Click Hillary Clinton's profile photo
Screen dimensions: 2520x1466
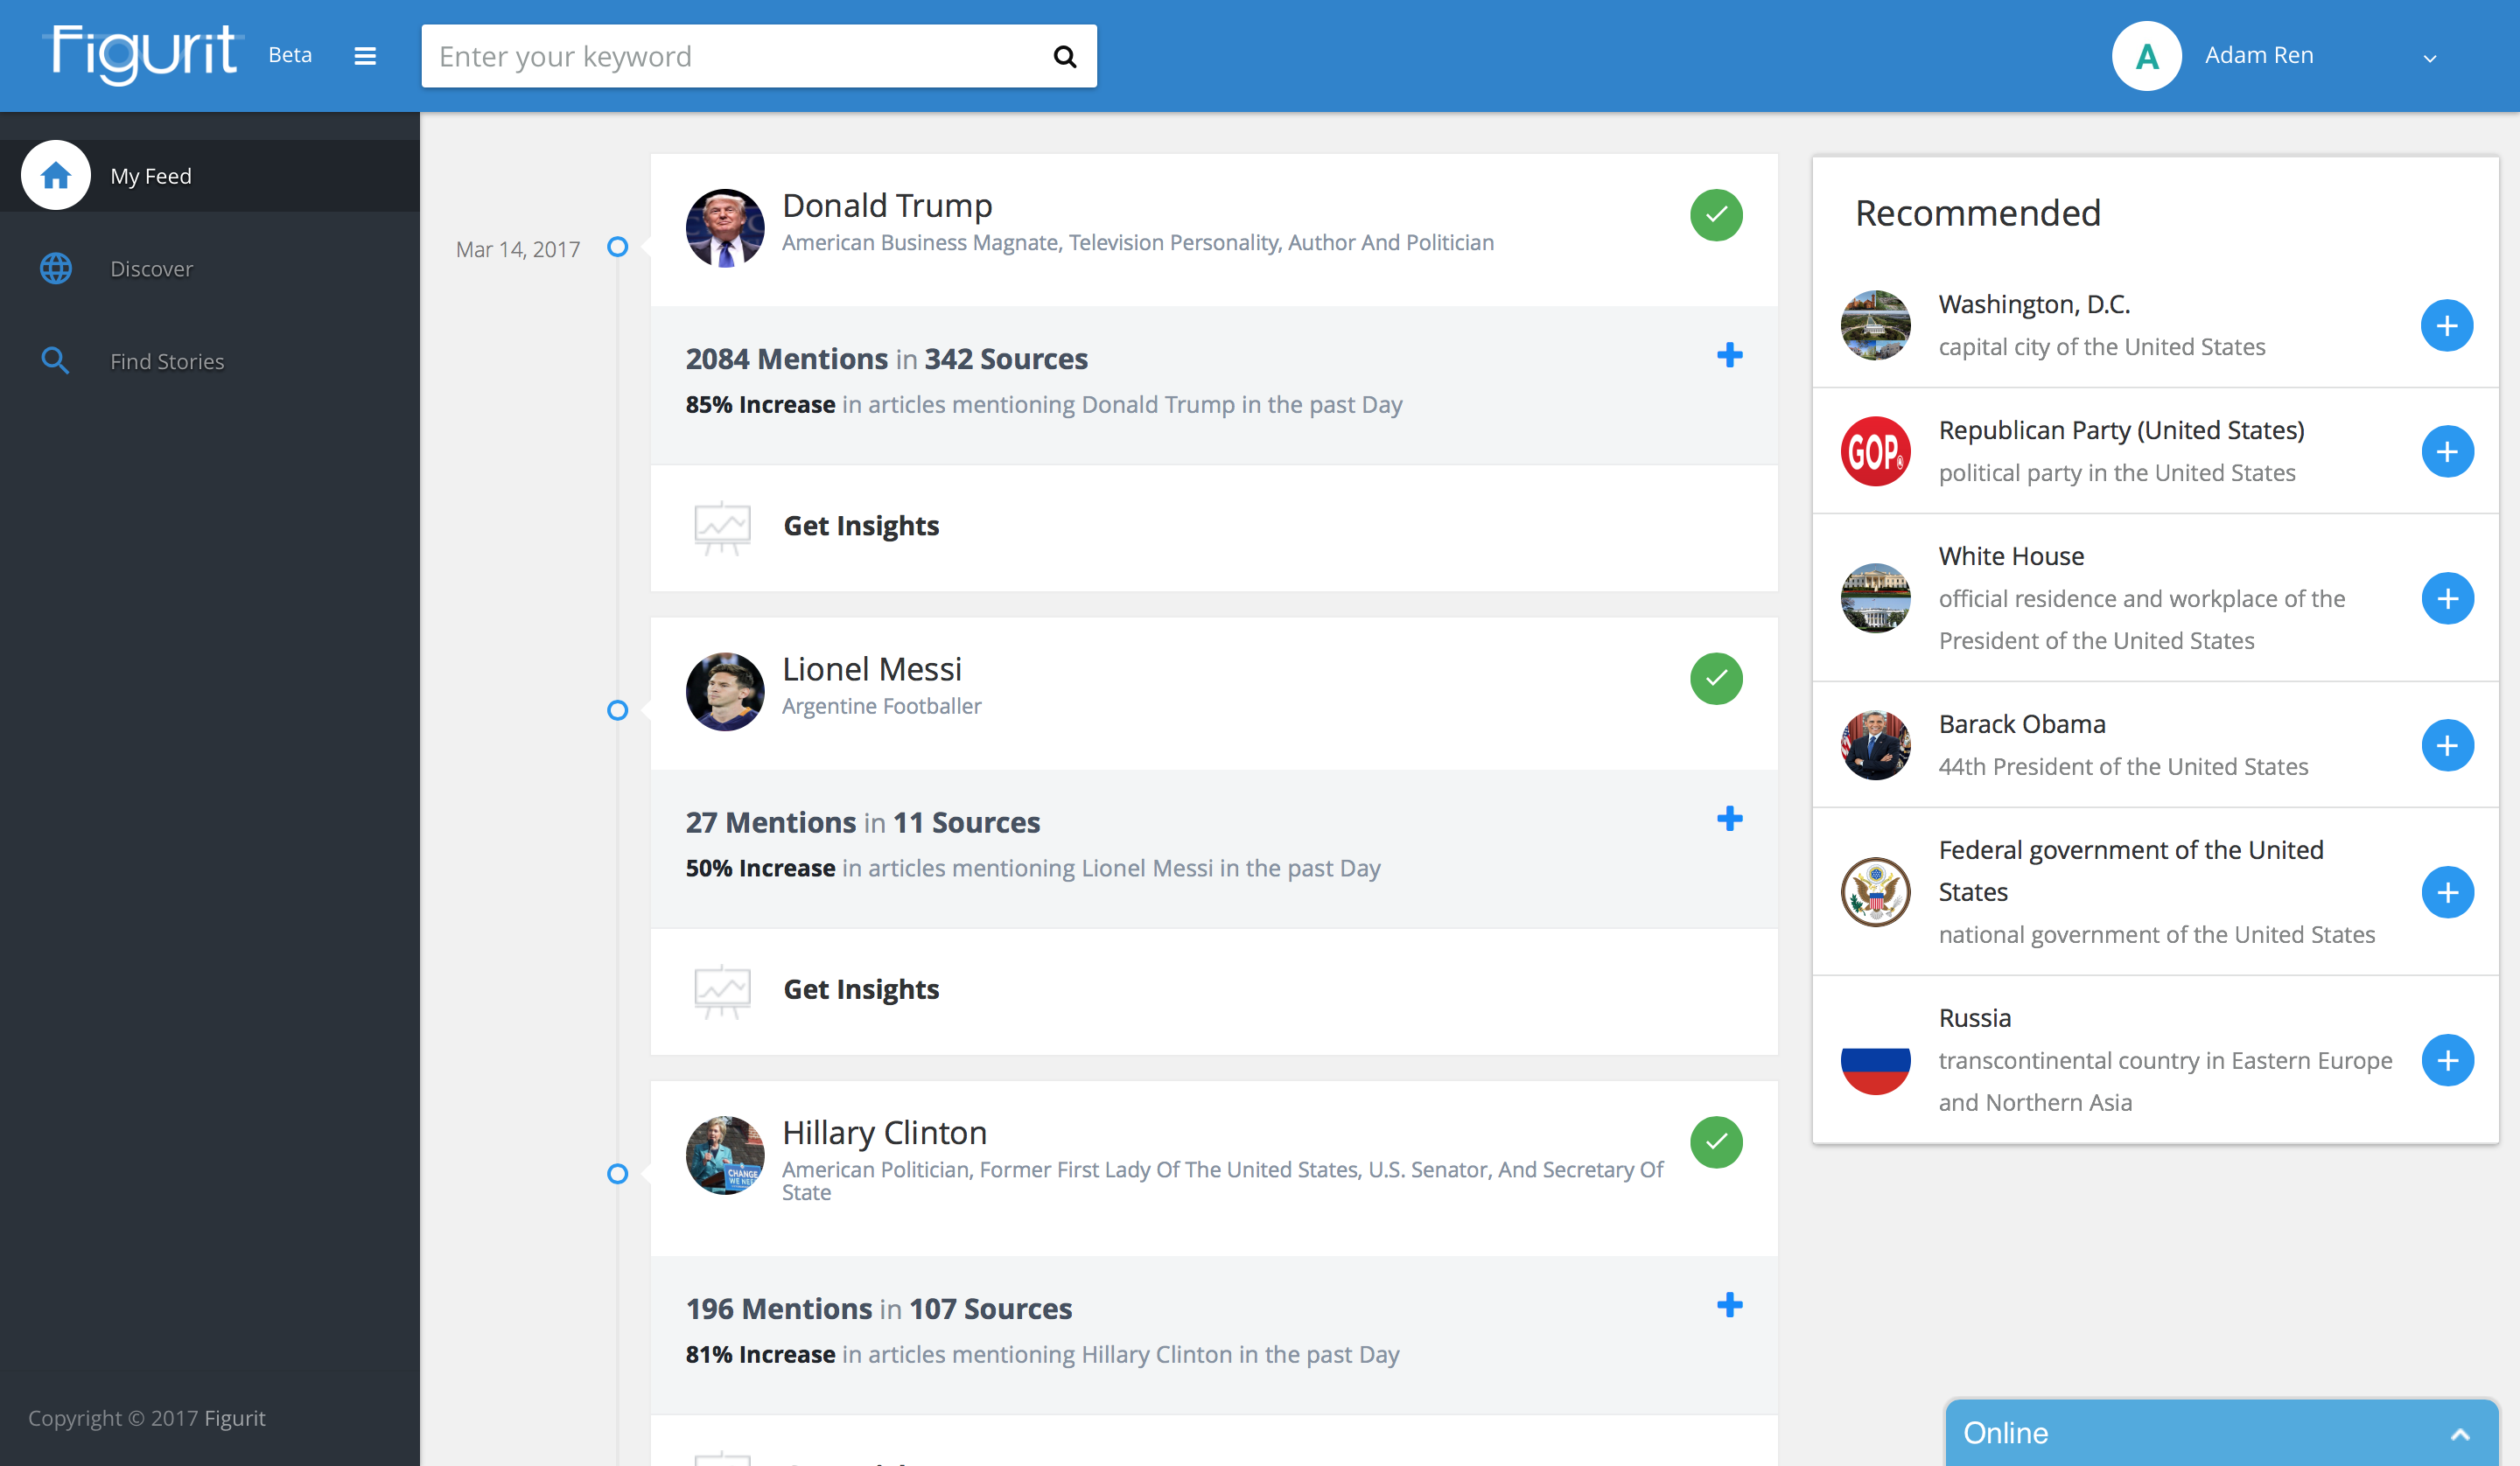pyautogui.click(x=725, y=1155)
